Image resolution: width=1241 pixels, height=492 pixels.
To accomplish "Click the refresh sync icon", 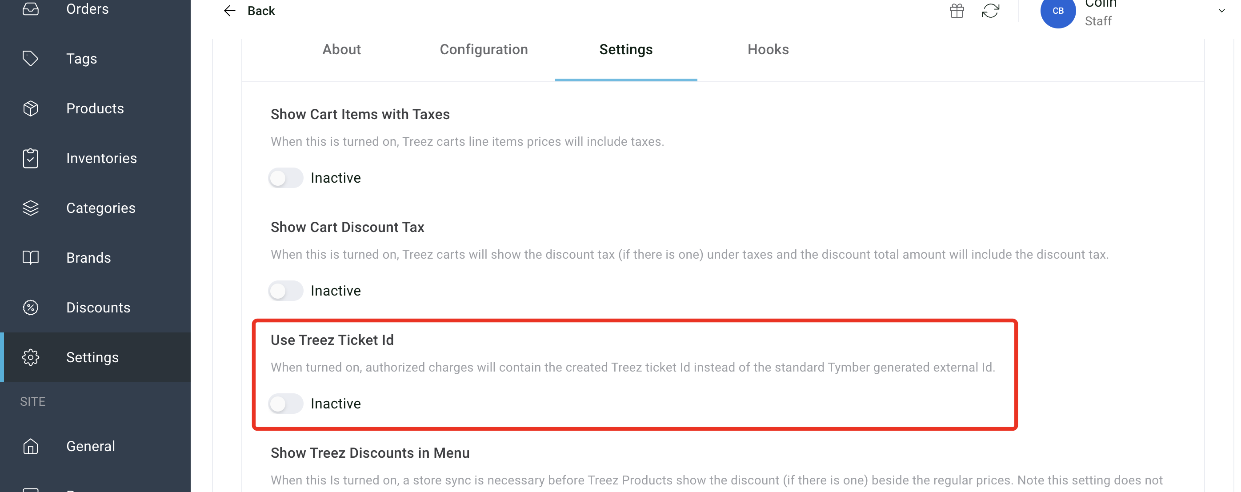I will click(990, 11).
